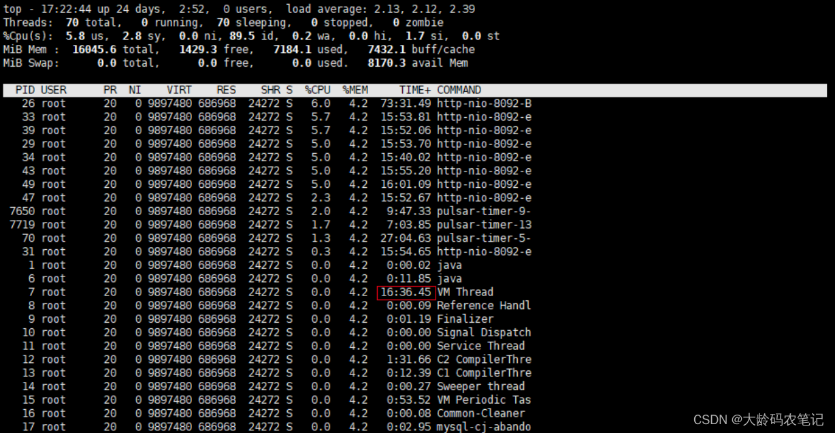Click the Finalizer command
This screenshot has height=433, width=835.
pos(465,319)
